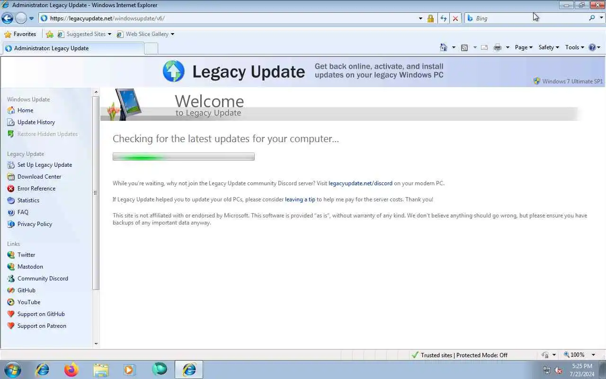Click the Privacy Policy sidebar icon
This screenshot has height=379, width=606.
point(11,224)
